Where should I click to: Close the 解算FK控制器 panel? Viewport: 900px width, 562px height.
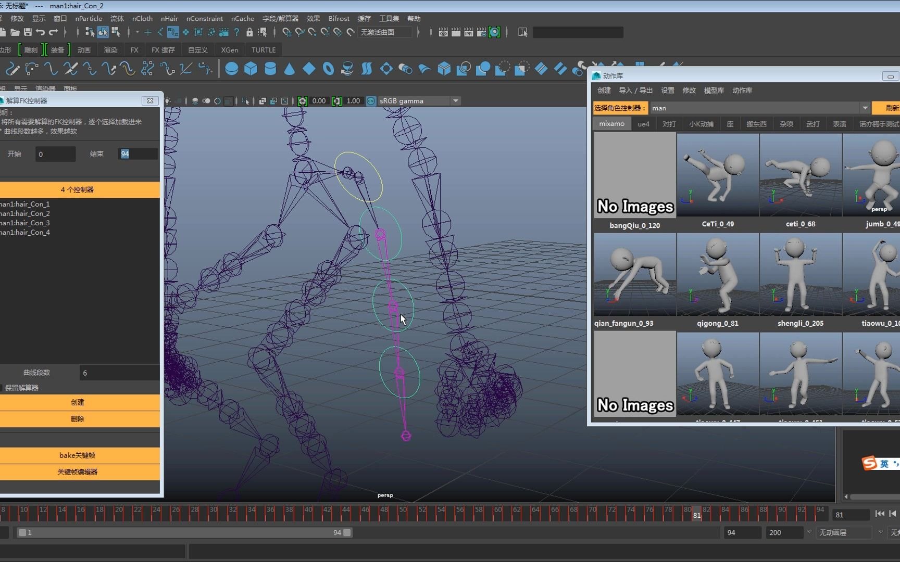150,100
